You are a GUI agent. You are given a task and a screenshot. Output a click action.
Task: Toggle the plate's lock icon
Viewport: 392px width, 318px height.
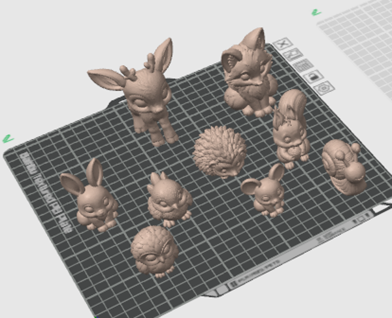coord(314,76)
